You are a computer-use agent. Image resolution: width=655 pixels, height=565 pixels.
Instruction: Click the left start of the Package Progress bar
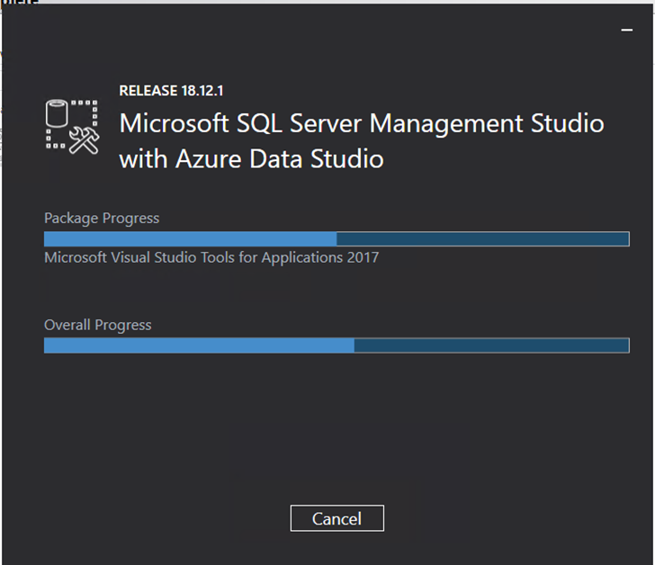click(48, 238)
